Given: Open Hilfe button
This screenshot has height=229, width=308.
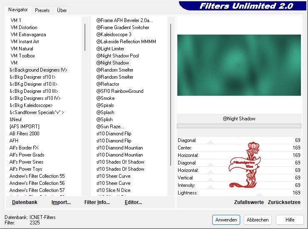Looking at the screenshot, I should [x=290, y=220].
